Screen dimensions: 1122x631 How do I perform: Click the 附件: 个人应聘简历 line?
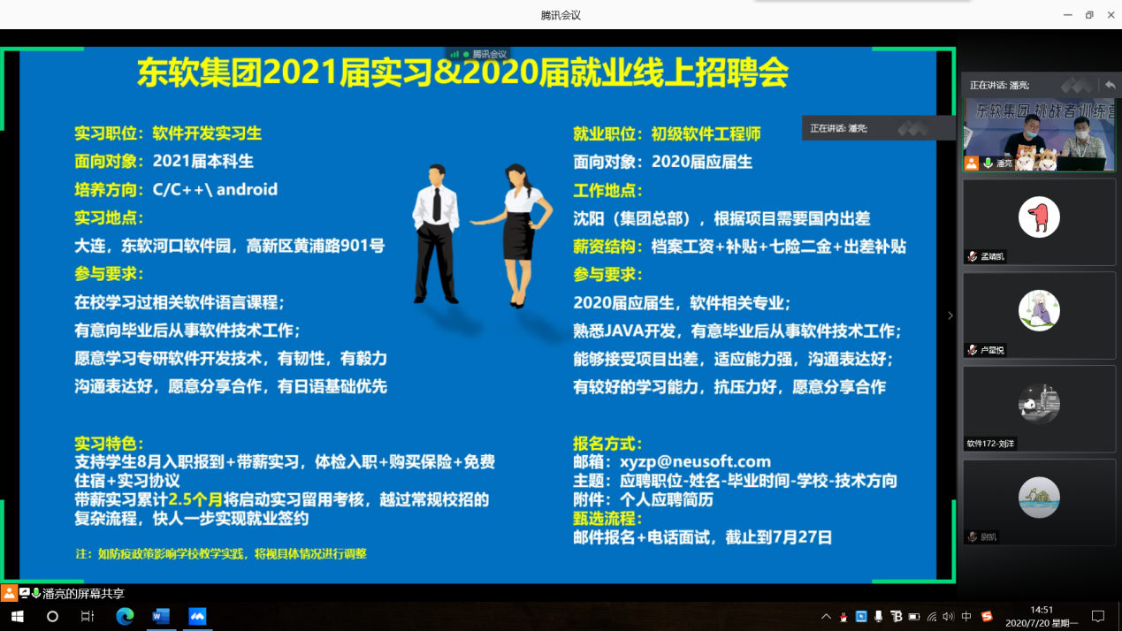[643, 499]
